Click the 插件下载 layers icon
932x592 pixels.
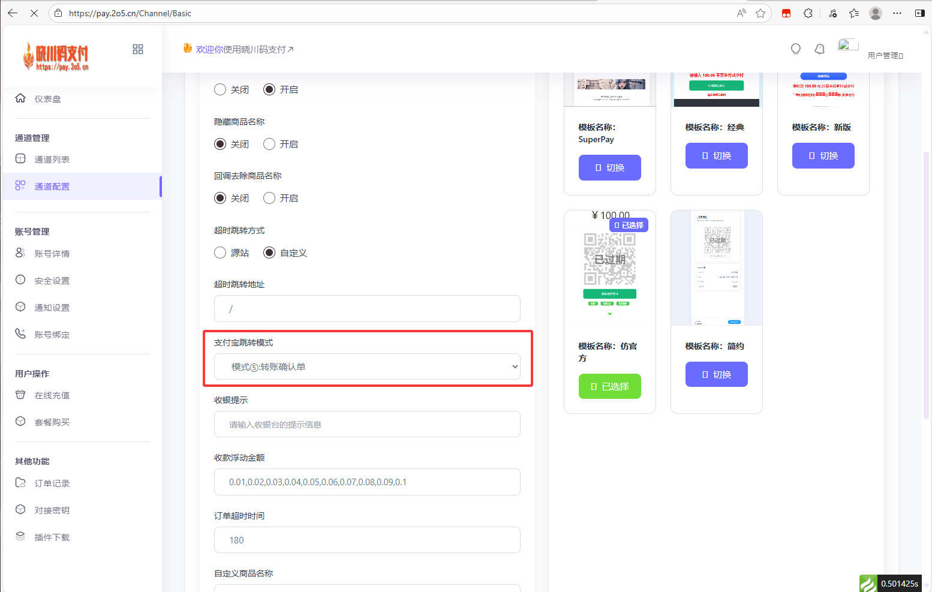20,537
